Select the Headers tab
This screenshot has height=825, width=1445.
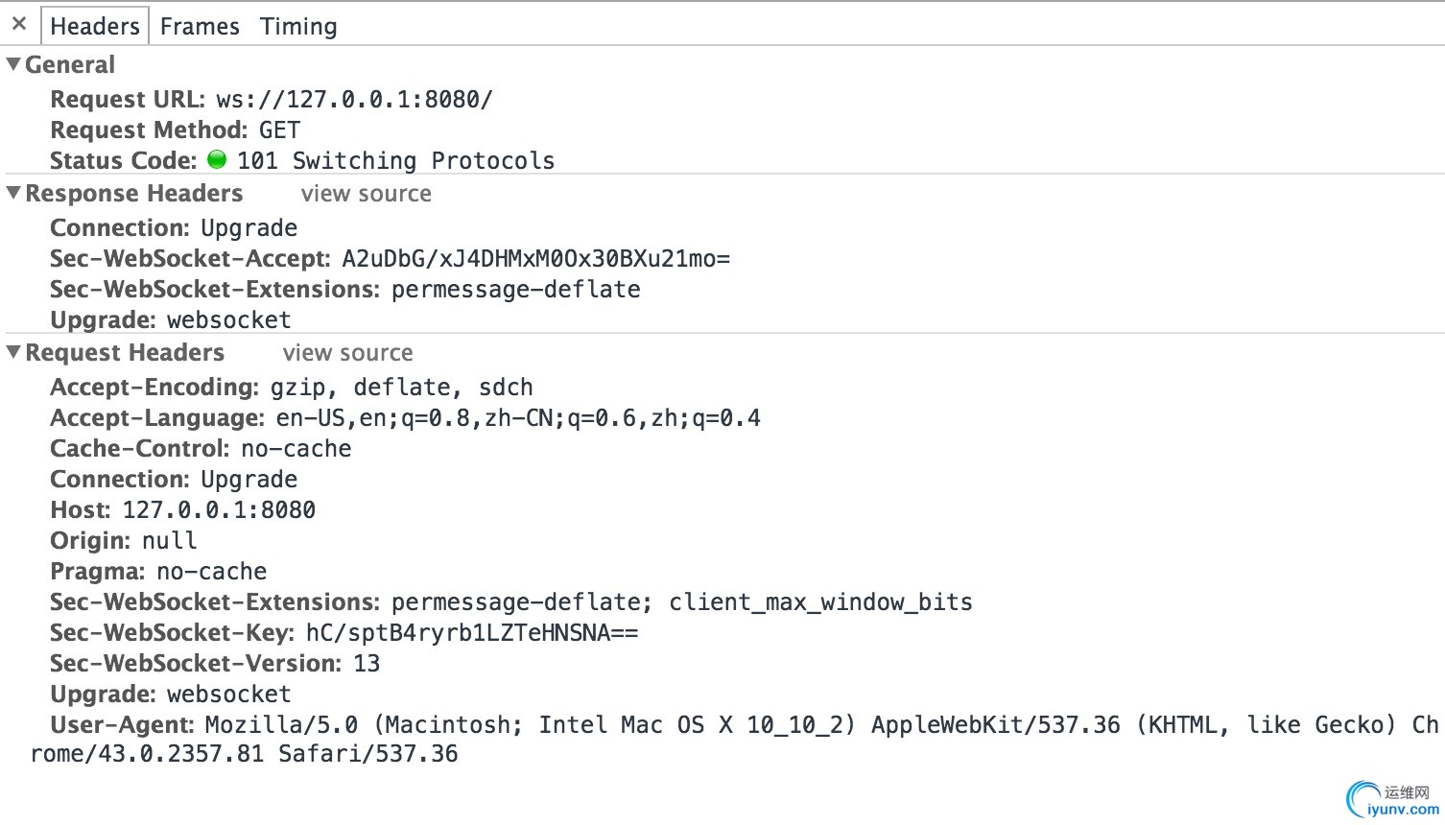(x=95, y=26)
